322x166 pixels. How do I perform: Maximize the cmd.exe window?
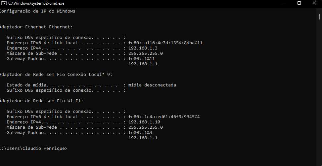(299, 3)
